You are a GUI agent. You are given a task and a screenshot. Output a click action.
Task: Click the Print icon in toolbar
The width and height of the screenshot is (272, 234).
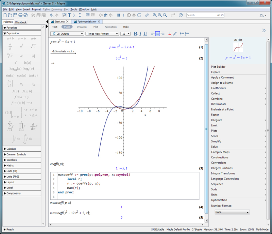click(x=20, y=15)
